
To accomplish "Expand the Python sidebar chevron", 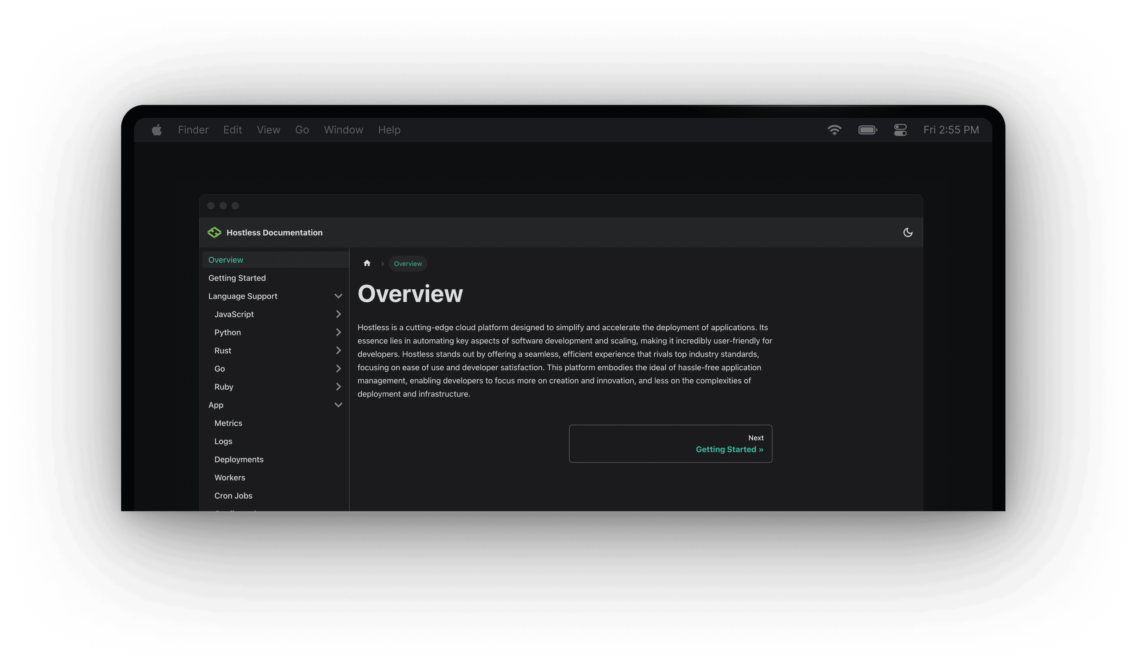I will (338, 332).
